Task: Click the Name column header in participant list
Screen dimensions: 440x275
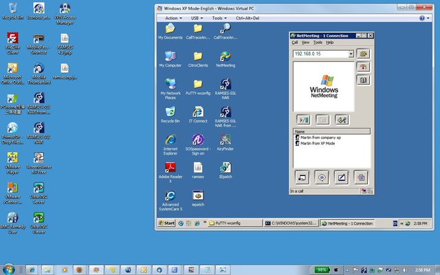Action: [x=331, y=131]
